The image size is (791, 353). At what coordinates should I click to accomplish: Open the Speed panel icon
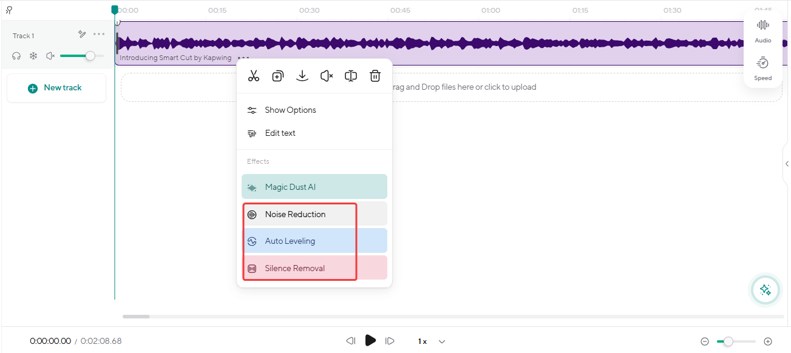pyautogui.click(x=763, y=68)
